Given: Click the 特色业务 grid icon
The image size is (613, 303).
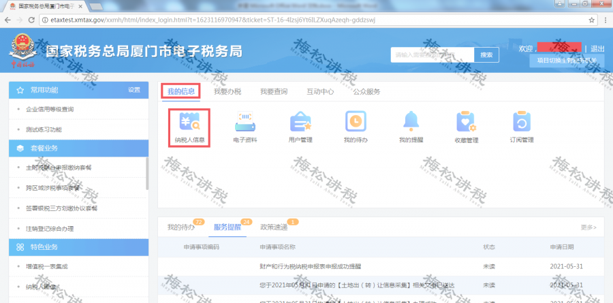Looking at the screenshot, I should tap(20, 247).
